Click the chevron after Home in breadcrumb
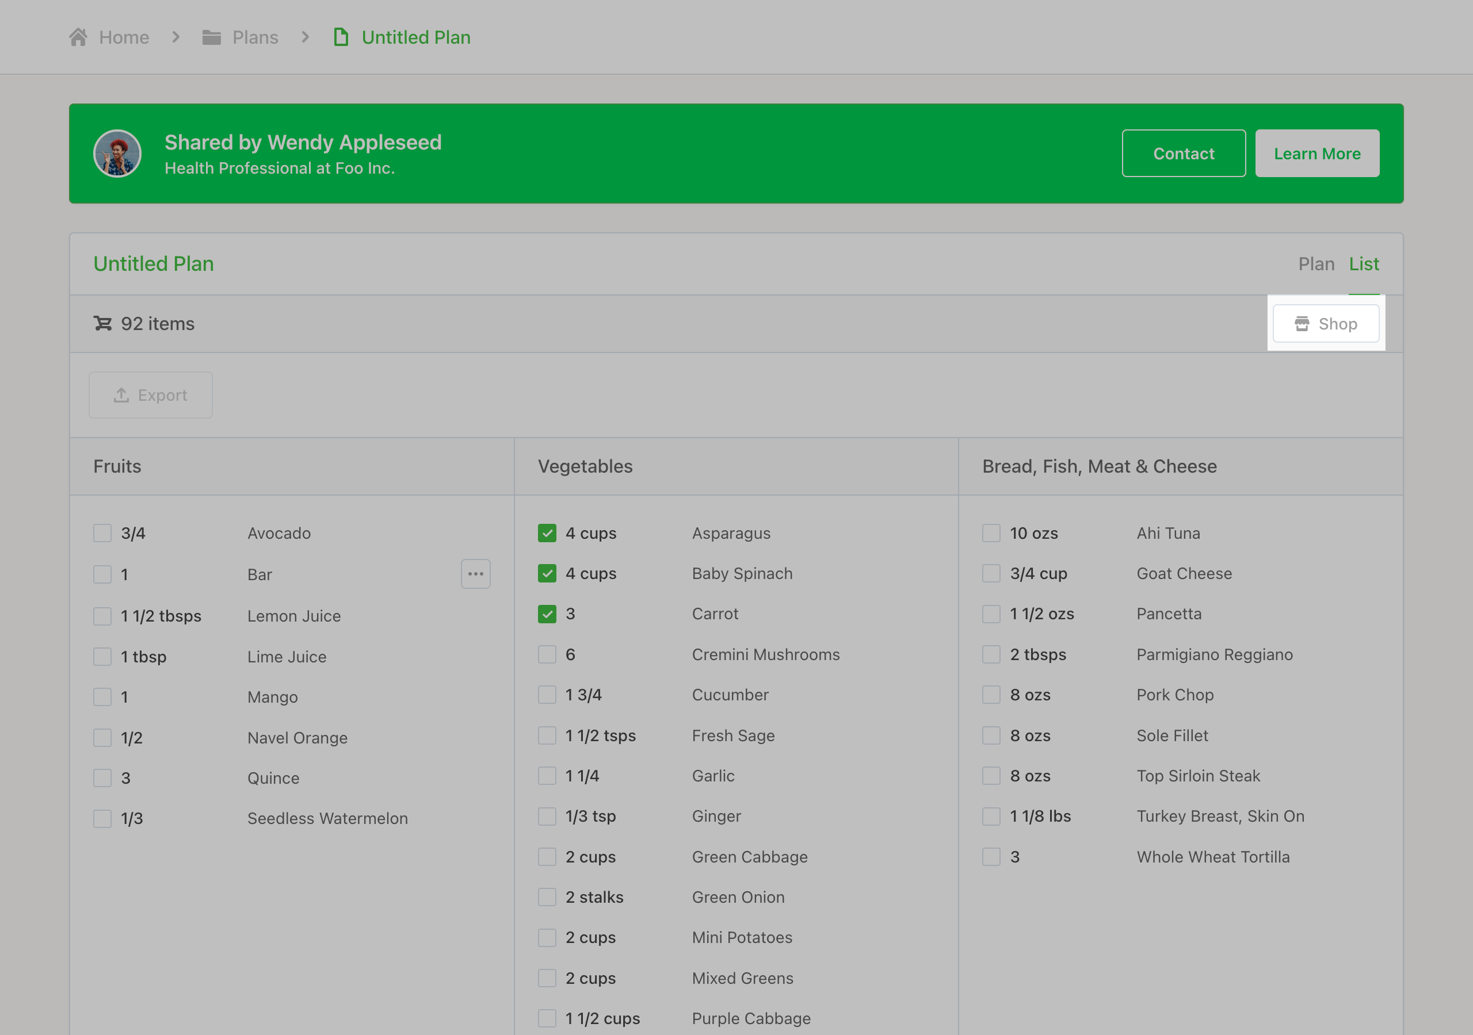The image size is (1473, 1035). pos(176,37)
